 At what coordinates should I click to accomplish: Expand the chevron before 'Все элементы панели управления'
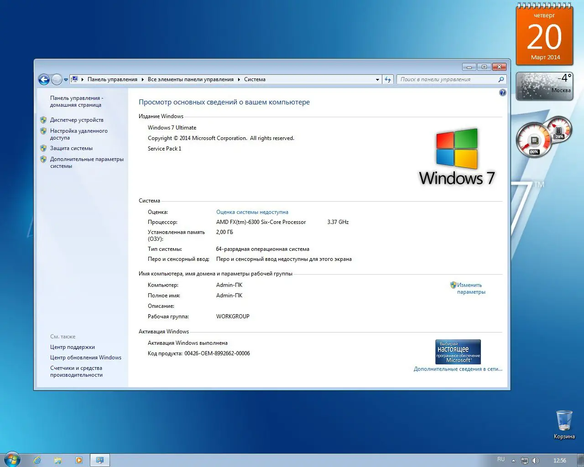(143, 79)
